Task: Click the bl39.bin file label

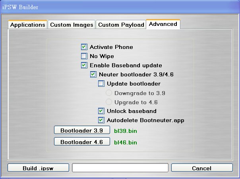Action: (126, 130)
